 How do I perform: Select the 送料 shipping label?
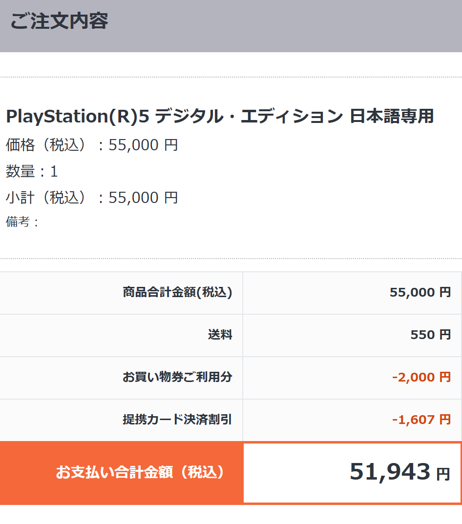[220, 335]
